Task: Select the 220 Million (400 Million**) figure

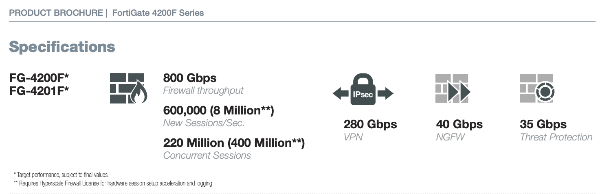Action: pyautogui.click(x=234, y=143)
